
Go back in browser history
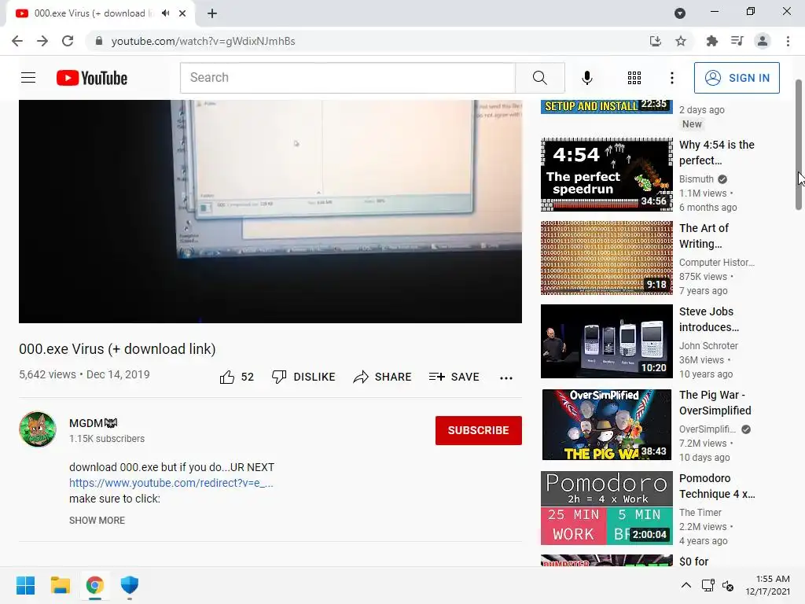click(x=17, y=41)
